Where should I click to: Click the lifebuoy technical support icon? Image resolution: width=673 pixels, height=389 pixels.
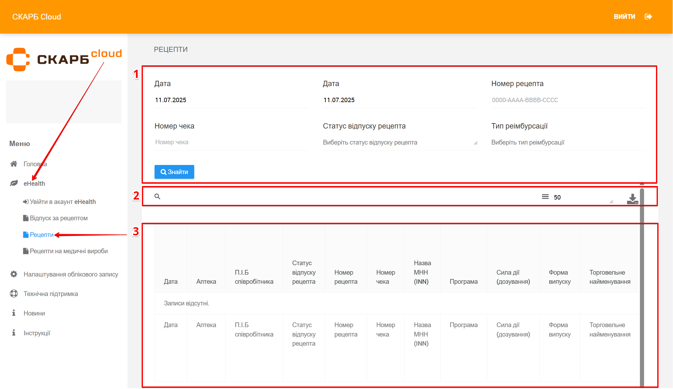[14, 293]
